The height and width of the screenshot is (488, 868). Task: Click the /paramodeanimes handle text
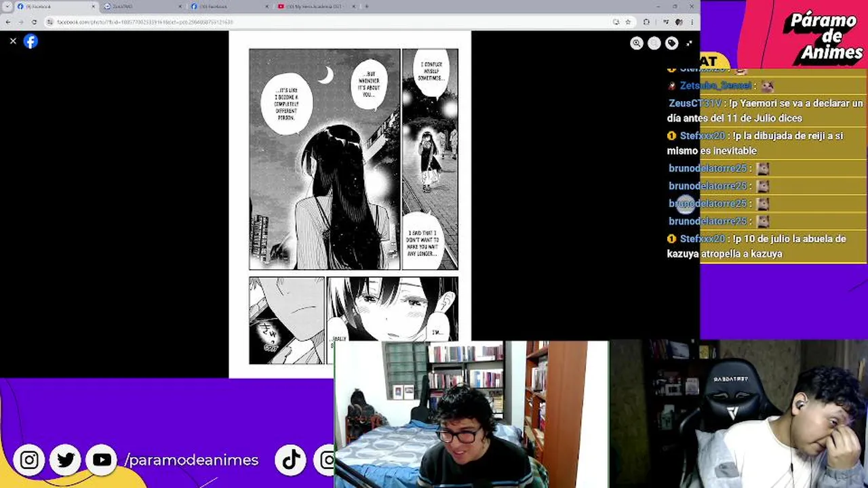click(x=191, y=460)
